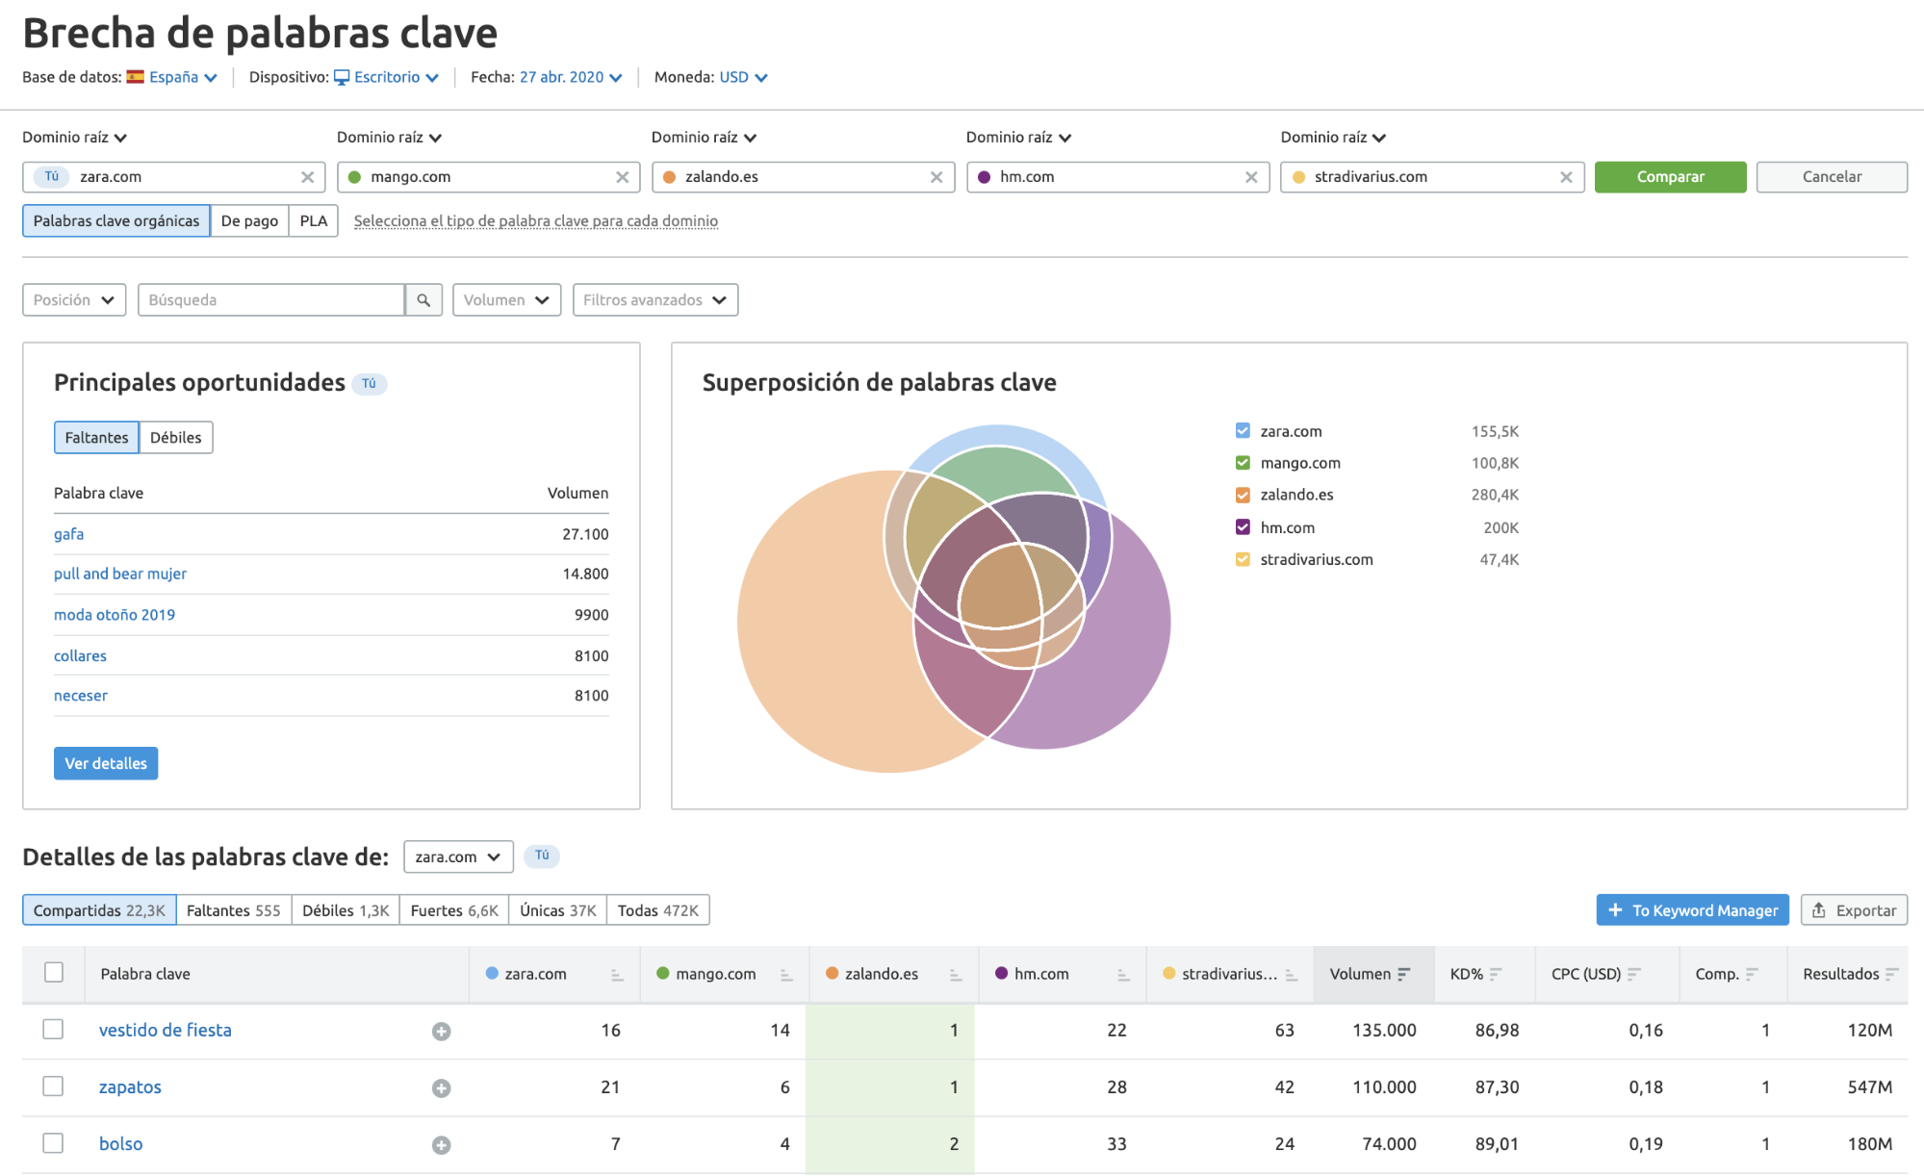
Task: Expand the Filtros avanzados dropdown
Action: tap(654, 300)
